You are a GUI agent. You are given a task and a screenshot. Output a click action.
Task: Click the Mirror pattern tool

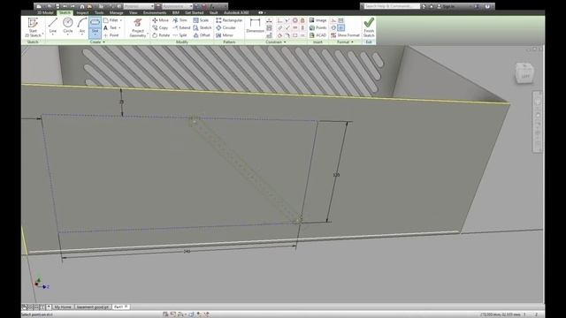click(x=225, y=35)
